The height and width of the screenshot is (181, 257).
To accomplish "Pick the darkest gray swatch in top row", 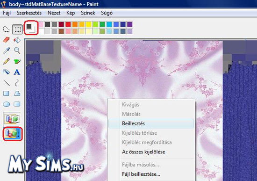I will [x=48, y=24].
